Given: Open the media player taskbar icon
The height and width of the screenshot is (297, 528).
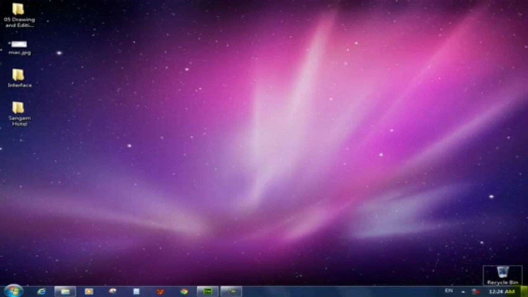Looking at the screenshot, I should point(89,291).
